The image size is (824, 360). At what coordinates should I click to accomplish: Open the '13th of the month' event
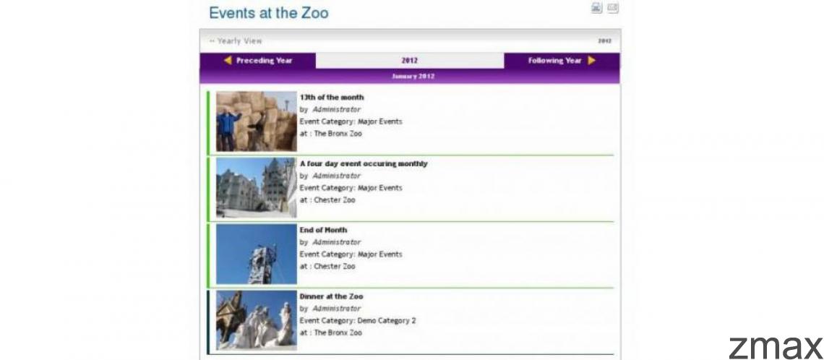(332, 97)
